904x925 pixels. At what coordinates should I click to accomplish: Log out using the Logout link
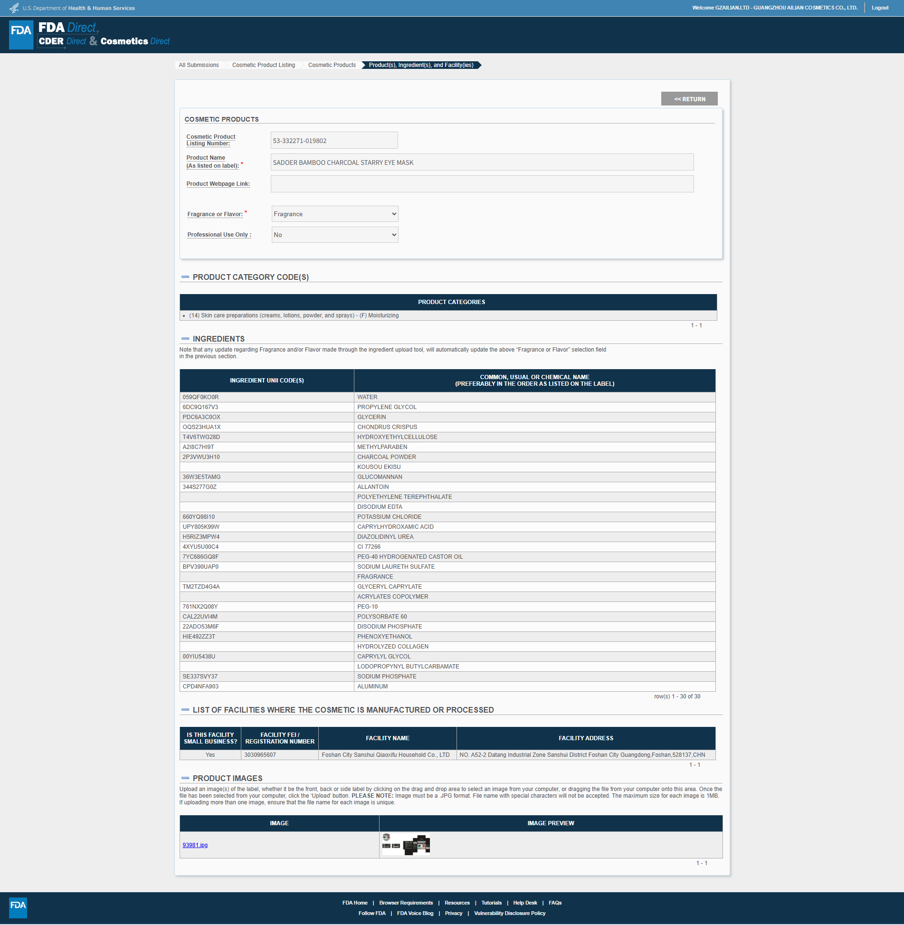point(880,8)
